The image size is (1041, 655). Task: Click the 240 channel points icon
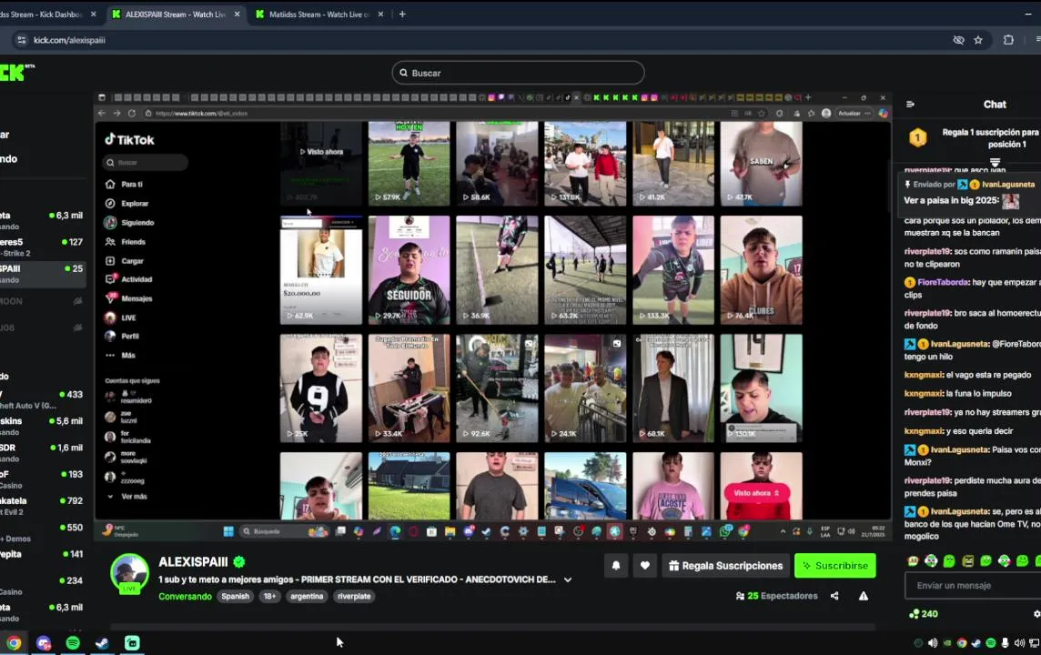[915, 614]
